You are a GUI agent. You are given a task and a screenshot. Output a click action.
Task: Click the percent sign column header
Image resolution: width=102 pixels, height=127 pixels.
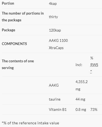[92, 58]
